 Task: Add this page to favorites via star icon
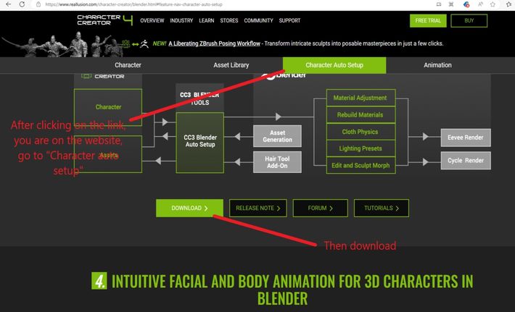493,4
